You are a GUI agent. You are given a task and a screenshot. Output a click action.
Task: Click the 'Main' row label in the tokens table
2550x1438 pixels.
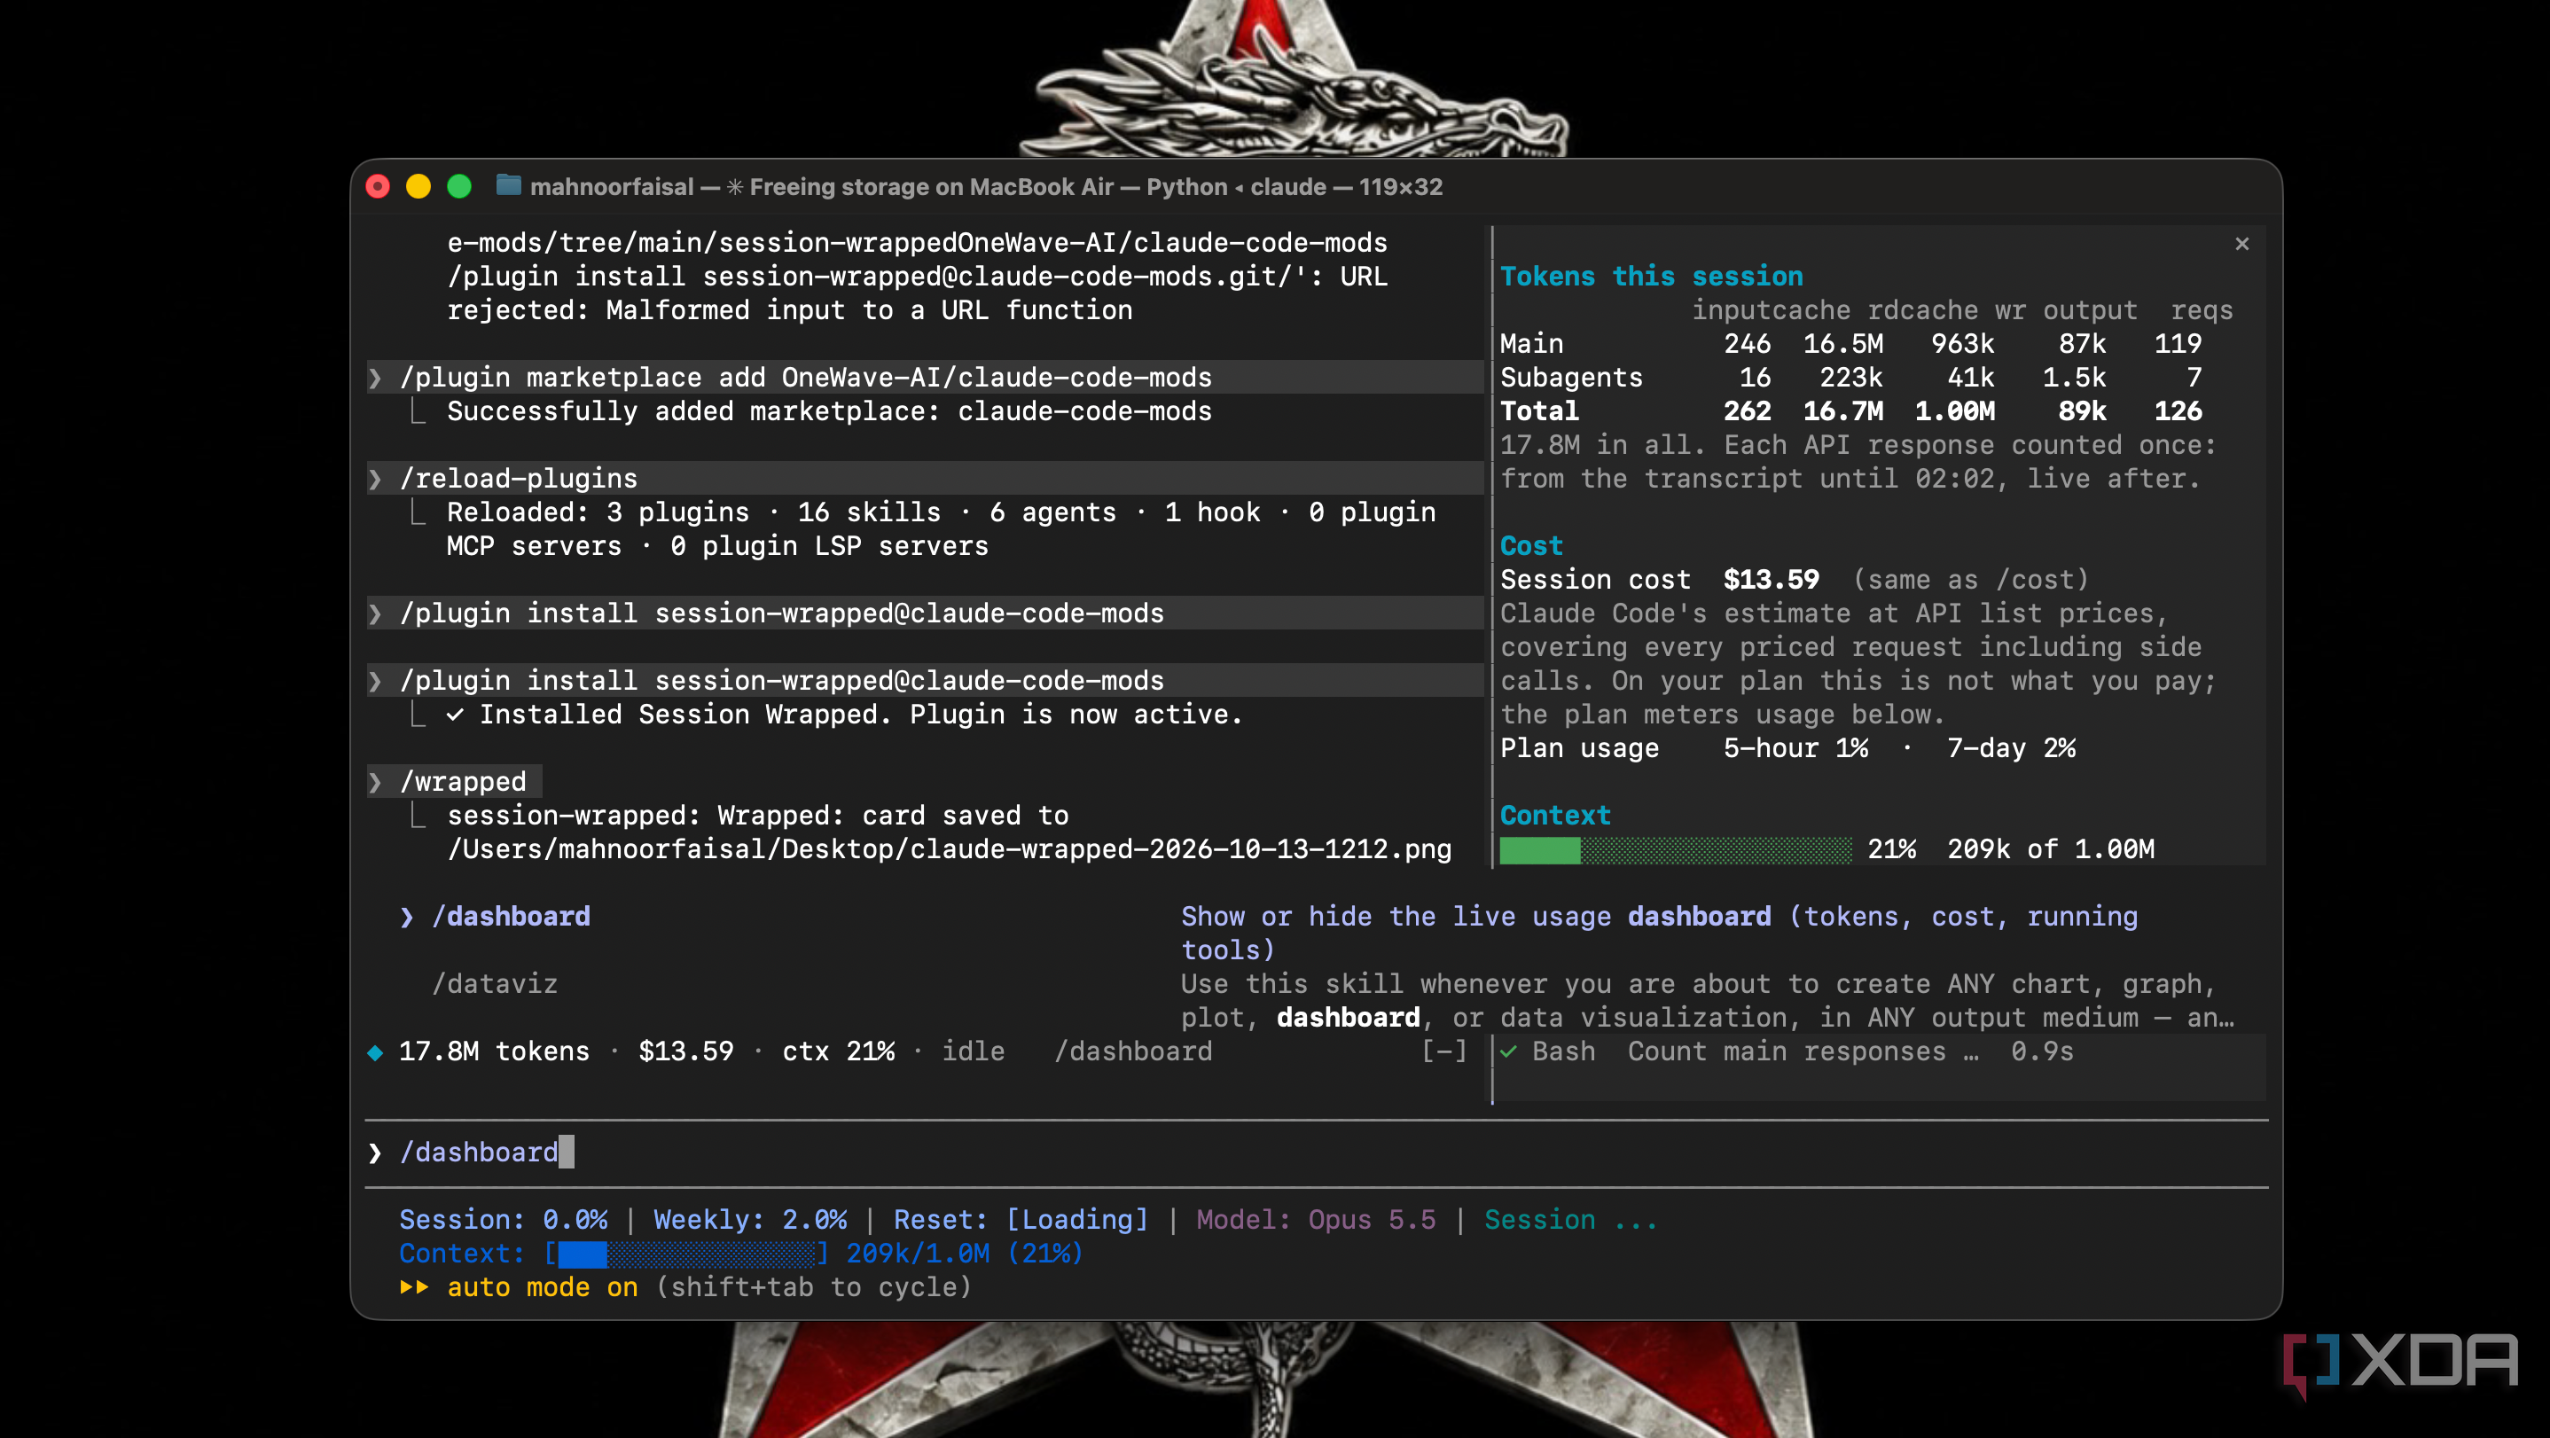coord(1531,343)
